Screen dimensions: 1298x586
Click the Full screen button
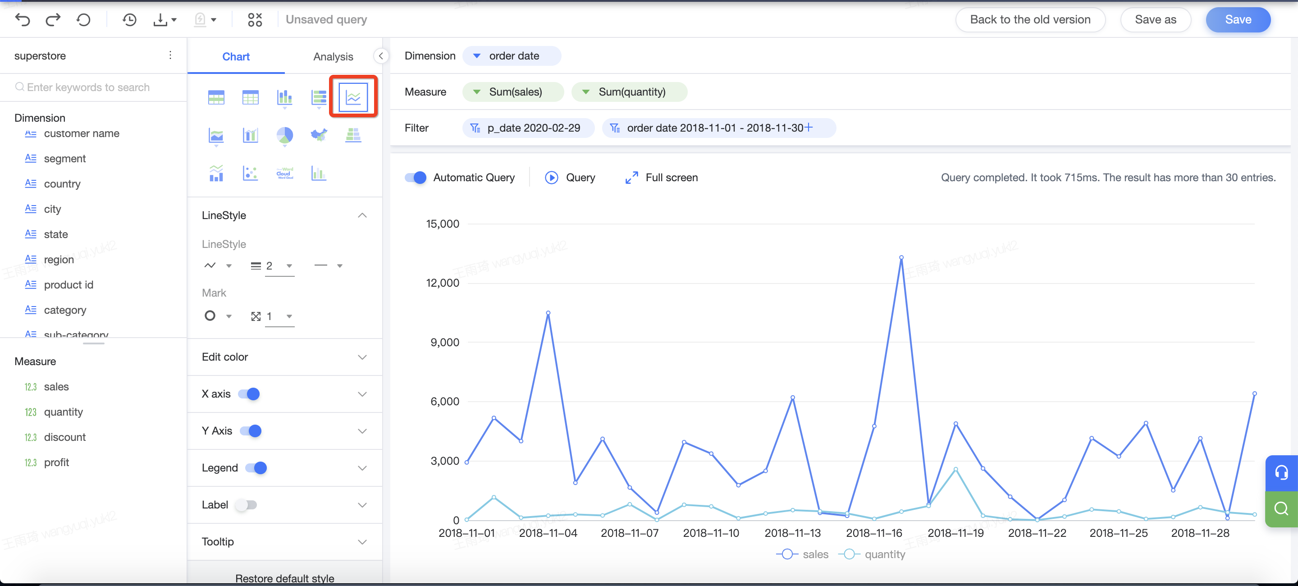coord(661,177)
